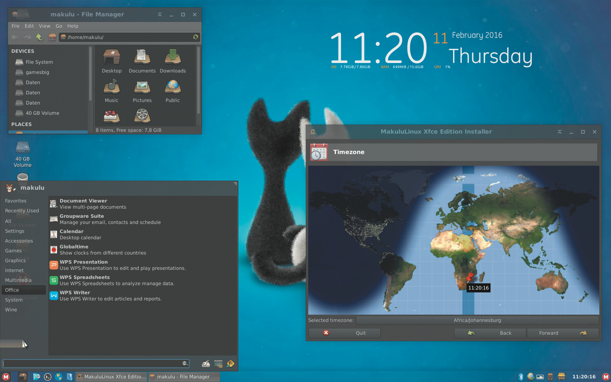Click Quit in the installer
The width and height of the screenshot is (611, 382).
pyautogui.click(x=344, y=333)
